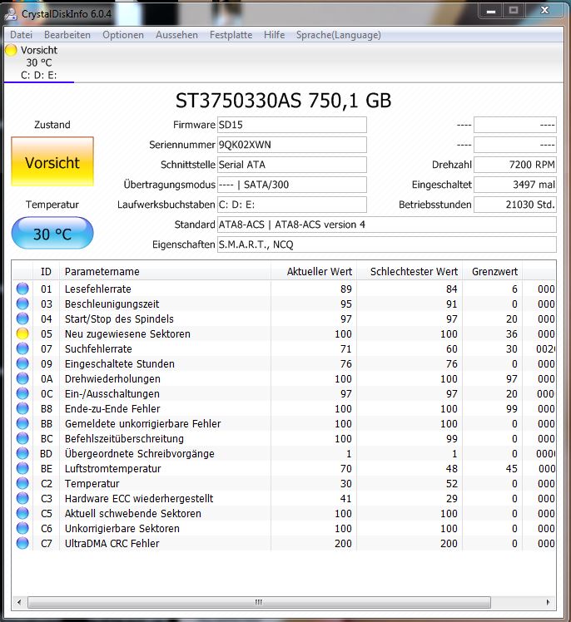Click status dot of Eingeschaltete Stunden row
Viewport: 571px width, 622px height.
click(x=22, y=363)
